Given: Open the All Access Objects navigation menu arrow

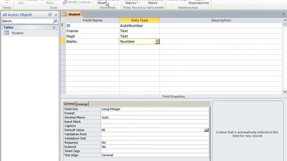Looking at the screenshot, I should point(50,15).
